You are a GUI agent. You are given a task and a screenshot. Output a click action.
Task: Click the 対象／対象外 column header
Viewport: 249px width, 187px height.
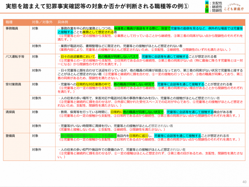tap(42, 22)
